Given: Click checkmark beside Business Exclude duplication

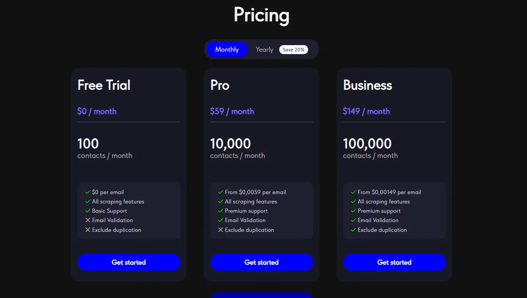Looking at the screenshot, I should tap(353, 230).
